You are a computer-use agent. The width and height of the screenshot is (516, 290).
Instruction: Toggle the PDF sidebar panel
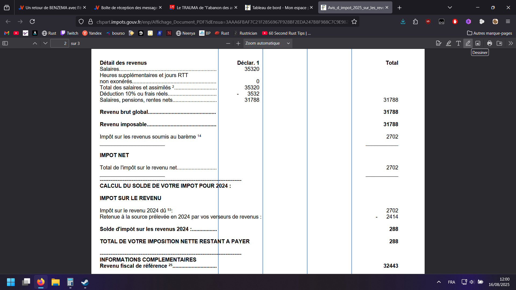coord(5,43)
